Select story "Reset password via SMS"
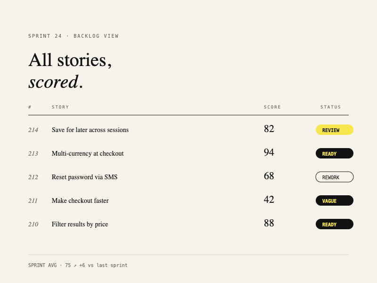 (x=84, y=177)
